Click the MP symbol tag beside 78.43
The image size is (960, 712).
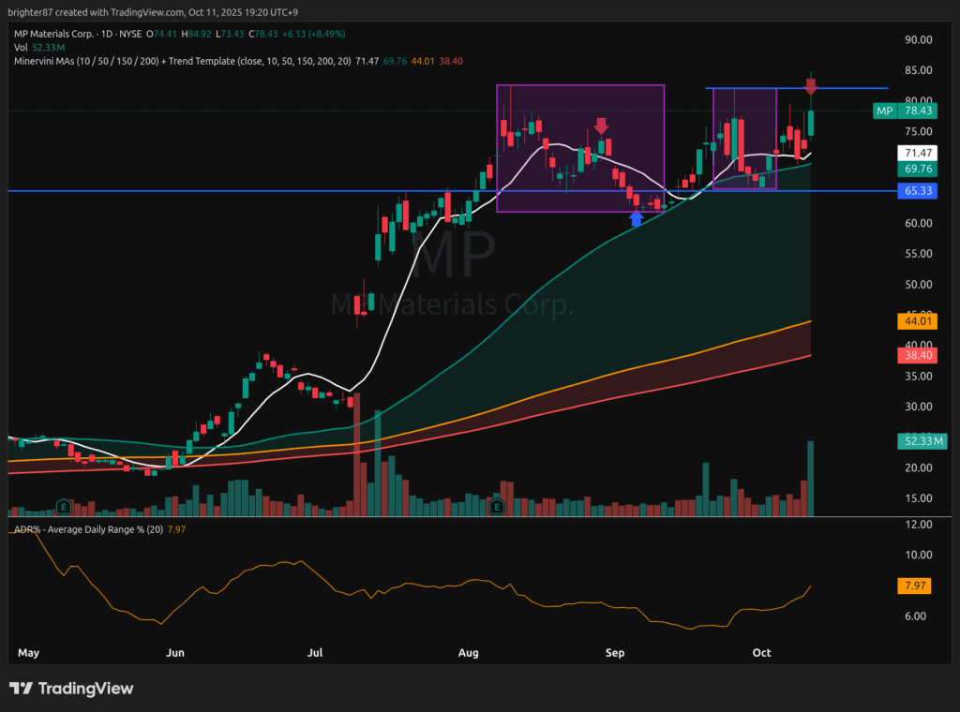[884, 111]
